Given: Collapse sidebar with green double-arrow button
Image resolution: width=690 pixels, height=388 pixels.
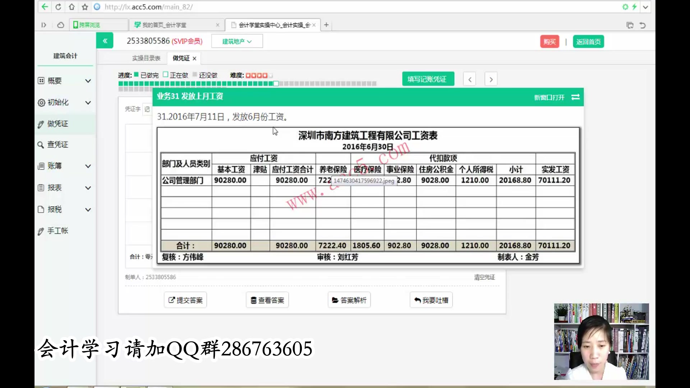Looking at the screenshot, I should [x=105, y=41].
